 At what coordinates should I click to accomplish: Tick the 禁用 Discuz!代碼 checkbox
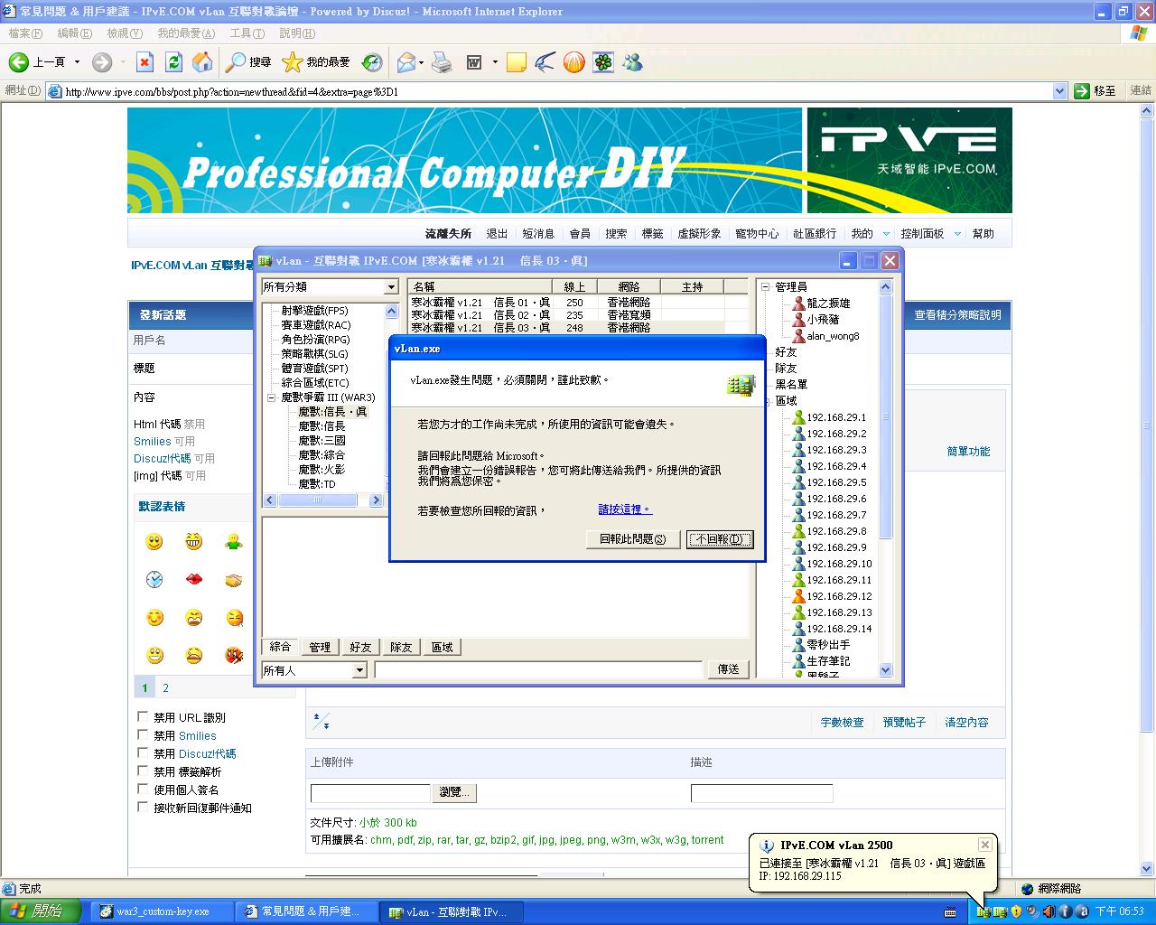pyautogui.click(x=143, y=752)
